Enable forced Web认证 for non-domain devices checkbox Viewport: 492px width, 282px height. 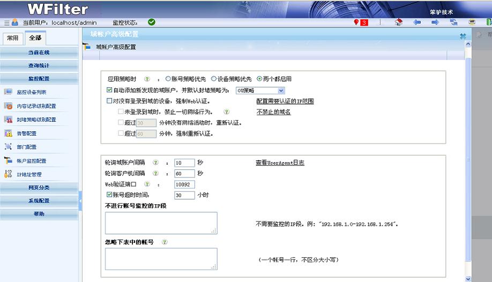(x=110, y=101)
